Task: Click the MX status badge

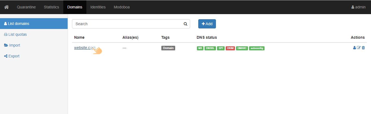Action: pyautogui.click(x=200, y=48)
